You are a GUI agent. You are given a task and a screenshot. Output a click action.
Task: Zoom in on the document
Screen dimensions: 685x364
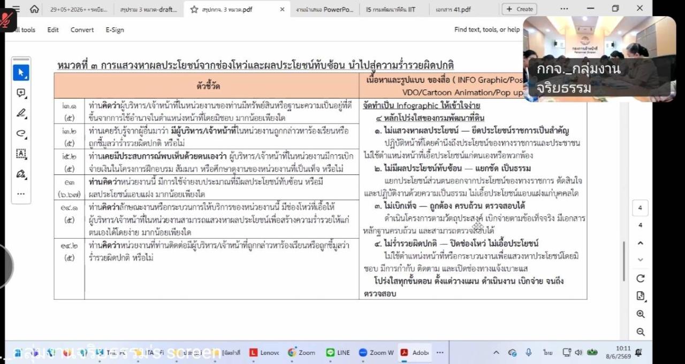[641, 314]
